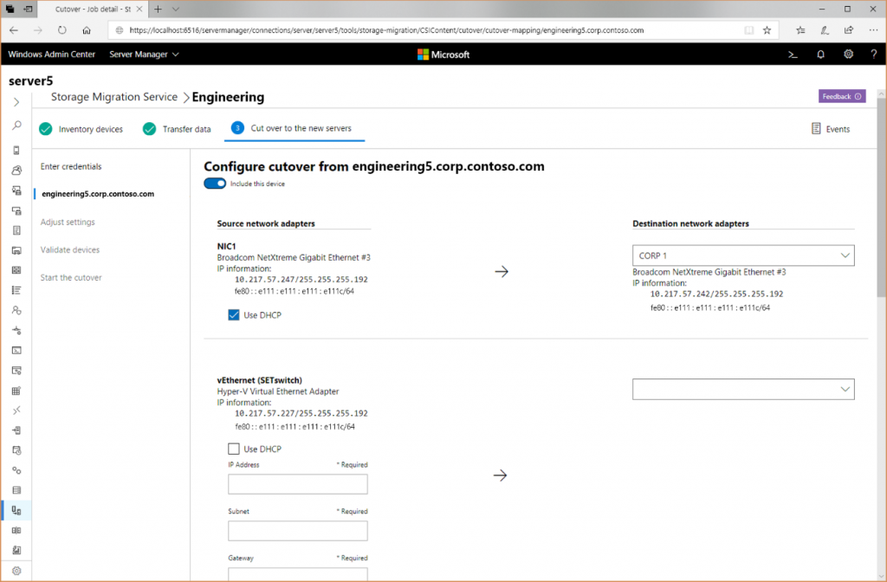Viewport: 887px width, 582px height.
Task: Go to Transfer data step
Action: [177, 129]
